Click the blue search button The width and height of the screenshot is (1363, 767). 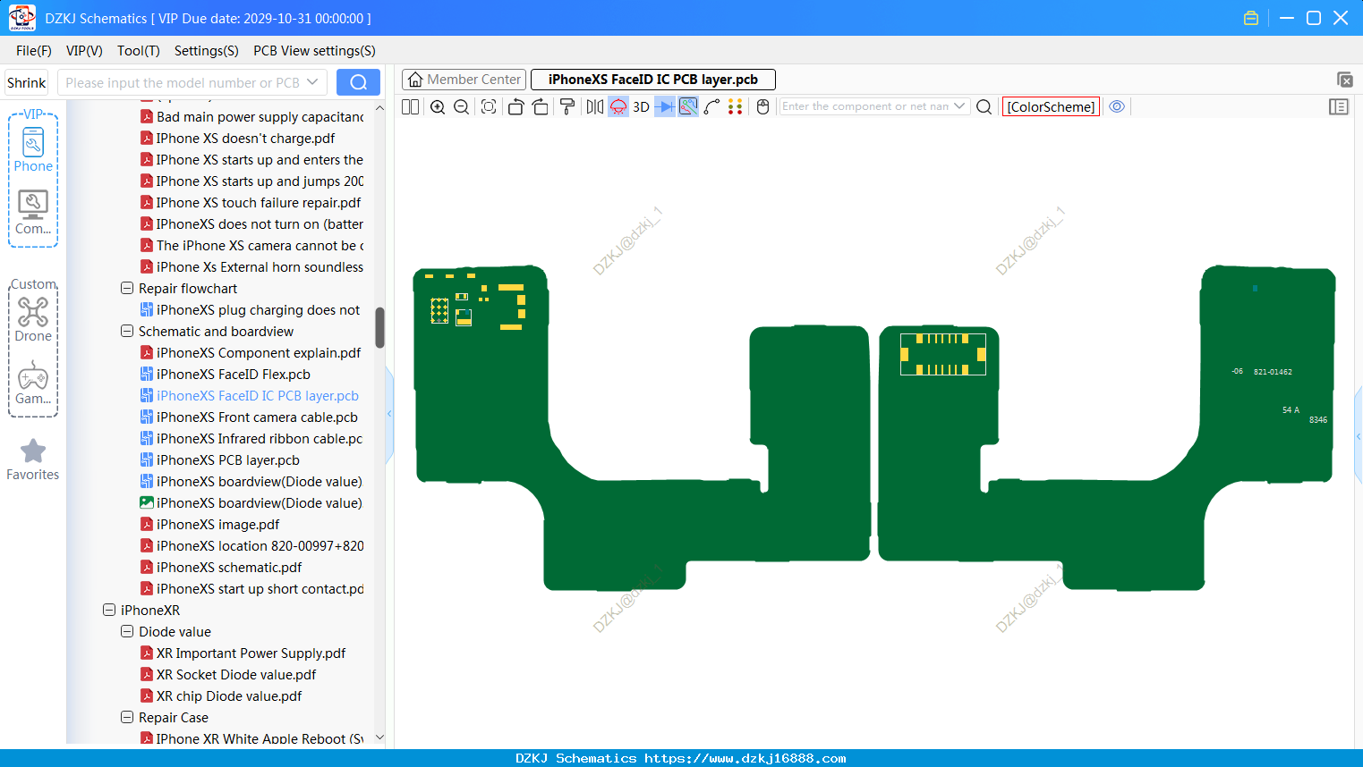pyautogui.click(x=358, y=82)
